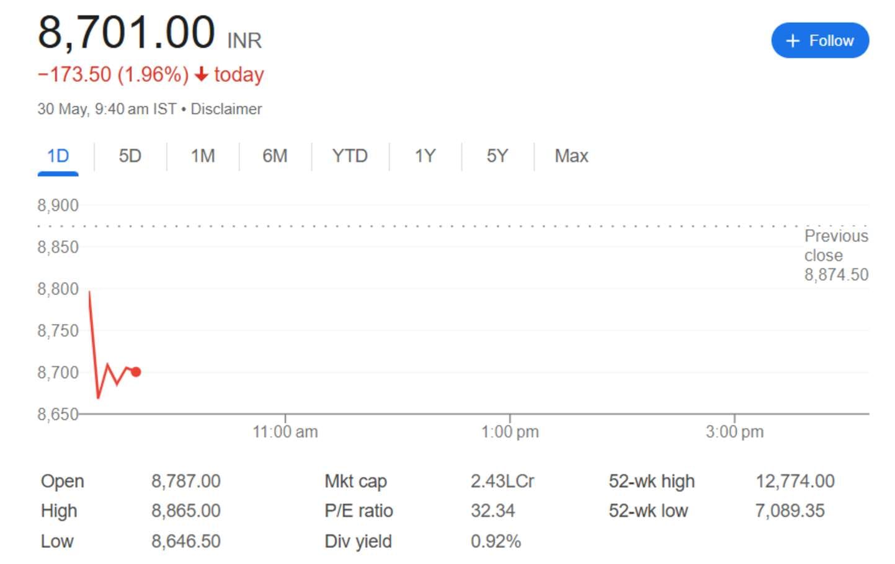
Task: Select the YTD time range
Action: click(350, 156)
